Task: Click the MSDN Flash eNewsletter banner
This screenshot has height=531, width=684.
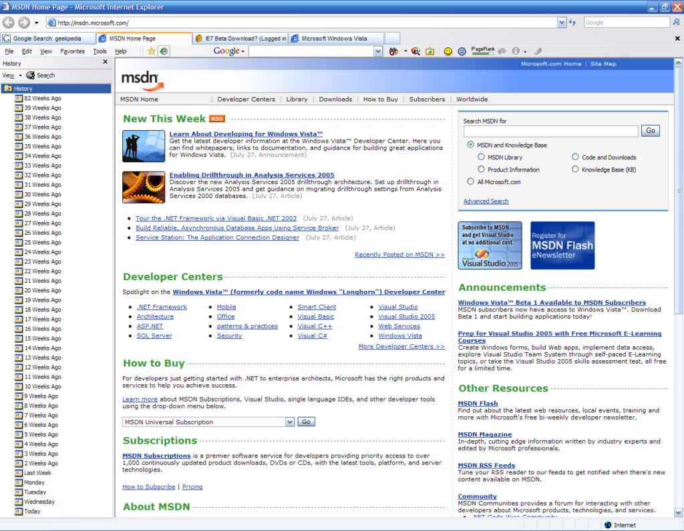Action: tap(562, 245)
